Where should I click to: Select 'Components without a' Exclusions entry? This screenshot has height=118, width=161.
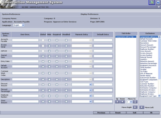coord(149,37)
